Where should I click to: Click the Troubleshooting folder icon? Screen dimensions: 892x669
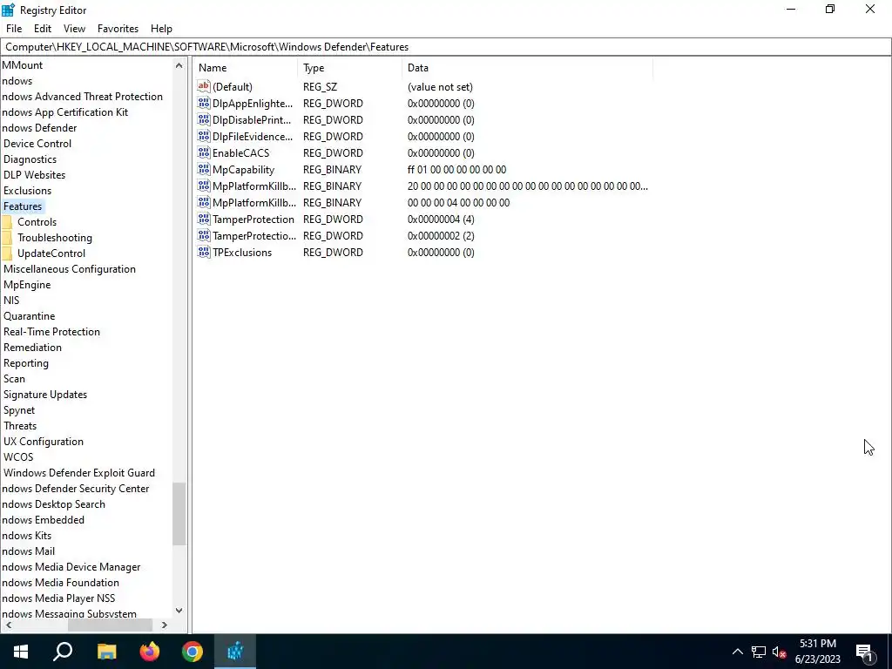tap(7, 237)
